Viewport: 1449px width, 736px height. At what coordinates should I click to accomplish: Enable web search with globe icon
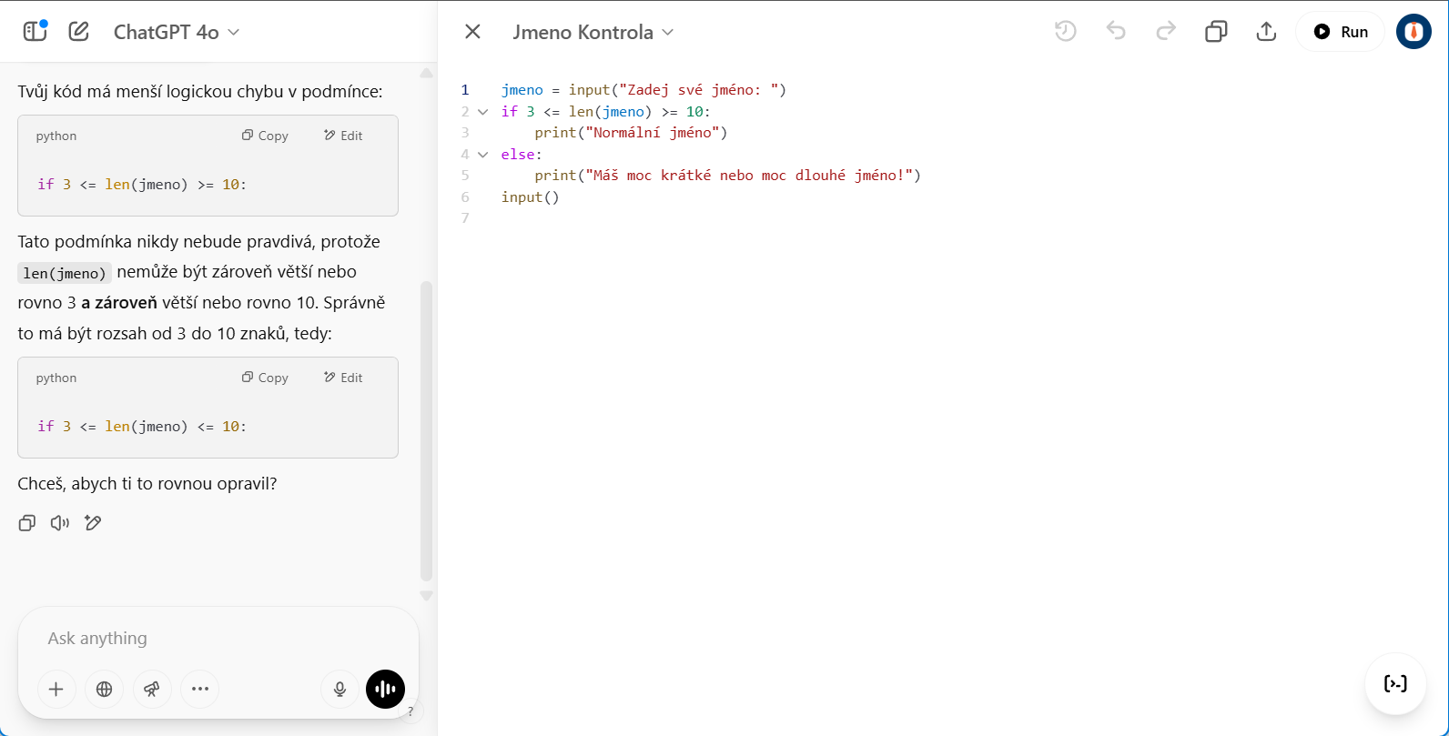click(105, 690)
